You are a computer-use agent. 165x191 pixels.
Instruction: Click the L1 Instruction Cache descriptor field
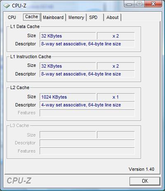tap(87, 74)
